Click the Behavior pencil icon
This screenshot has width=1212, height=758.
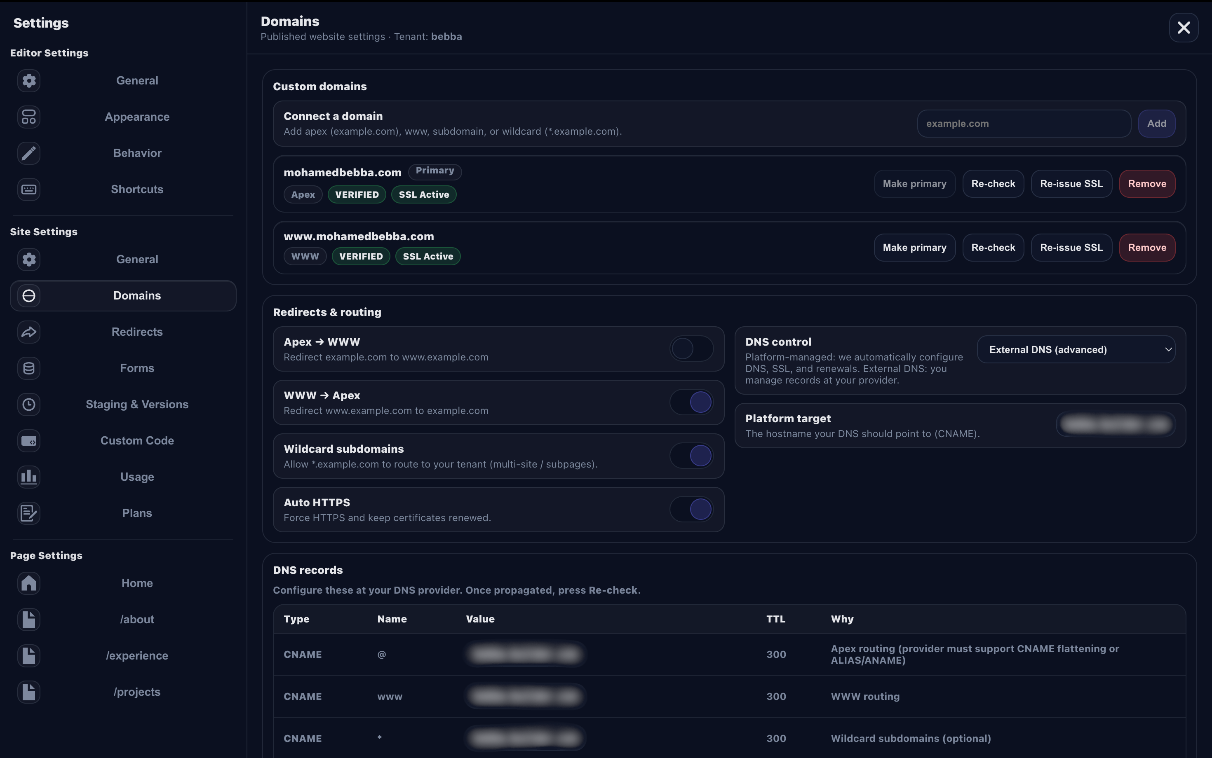click(28, 153)
